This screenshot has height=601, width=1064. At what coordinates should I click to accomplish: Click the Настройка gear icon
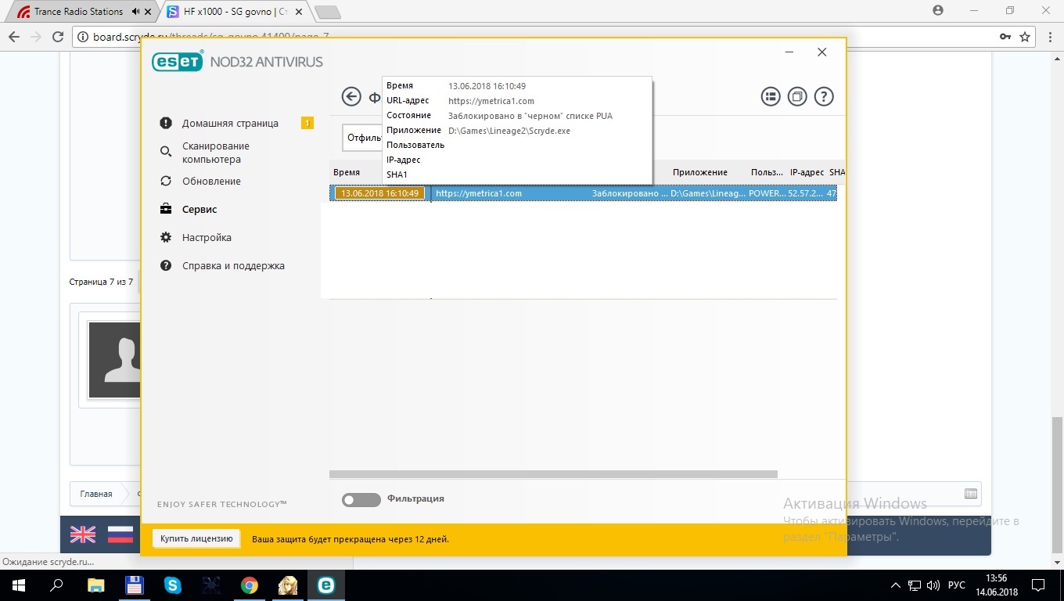(166, 237)
